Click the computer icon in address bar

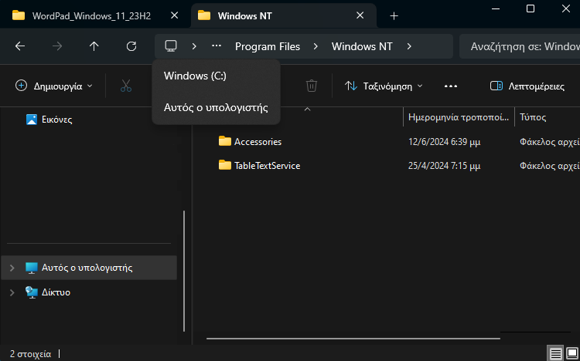171,46
